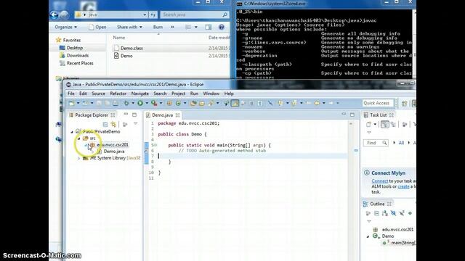Toggle Categorized view in Task List
The image size is (465, 261).
point(384,124)
